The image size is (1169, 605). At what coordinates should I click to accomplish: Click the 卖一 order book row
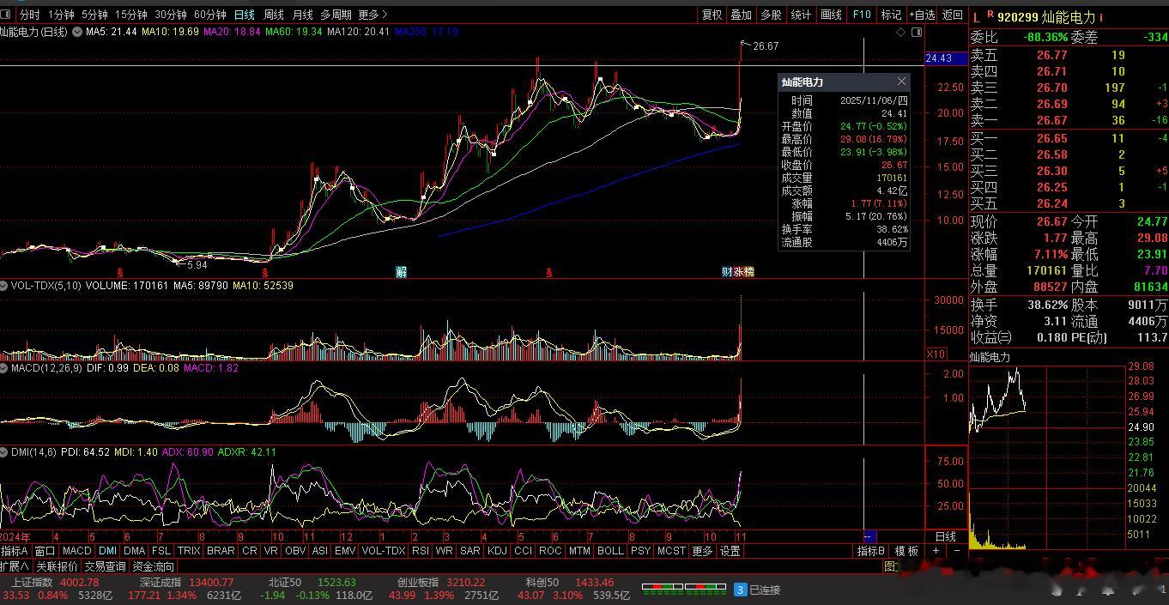[1069, 120]
